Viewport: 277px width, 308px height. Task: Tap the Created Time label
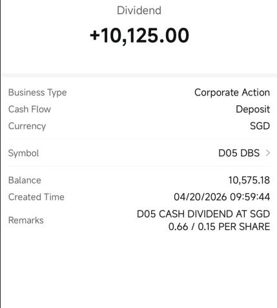pos(36,197)
